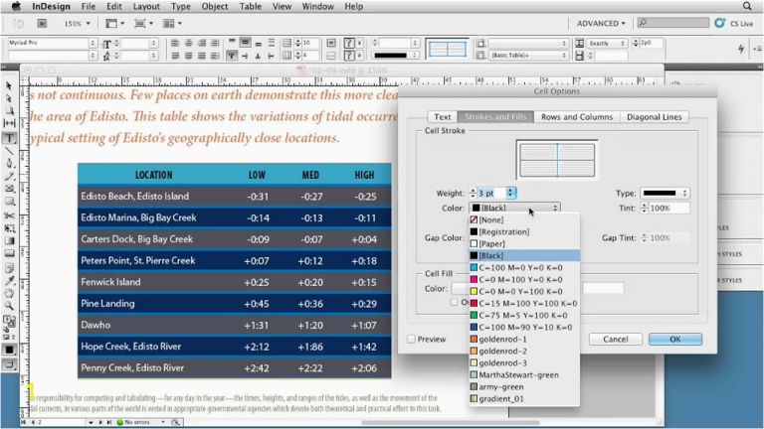Image resolution: width=764 pixels, height=429 pixels.
Task: Choose [Paper] swatch in color list
Action: (x=524, y=243)
